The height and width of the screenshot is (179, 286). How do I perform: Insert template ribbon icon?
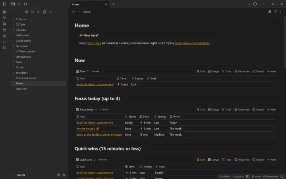coord(4,36)
